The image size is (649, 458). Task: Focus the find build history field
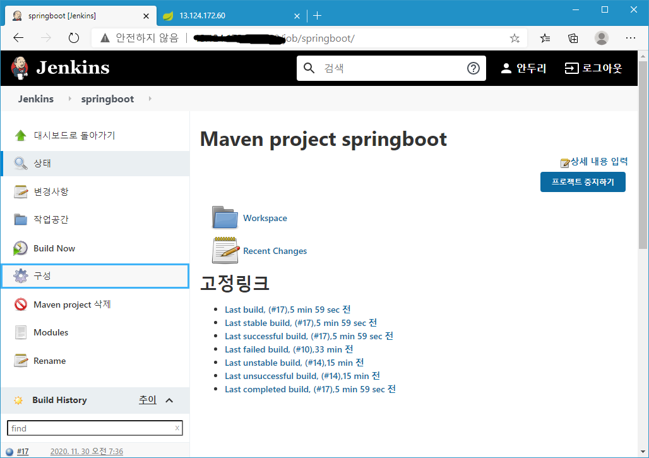(95, 428)
